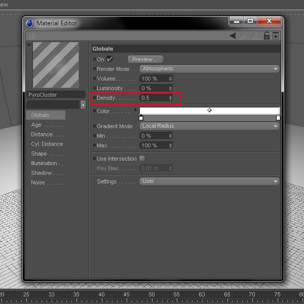This screenshot has height=304, width=304.
Task: Open the Gradient Mode Local Radius dropdown
Action: tap(209, 126)
